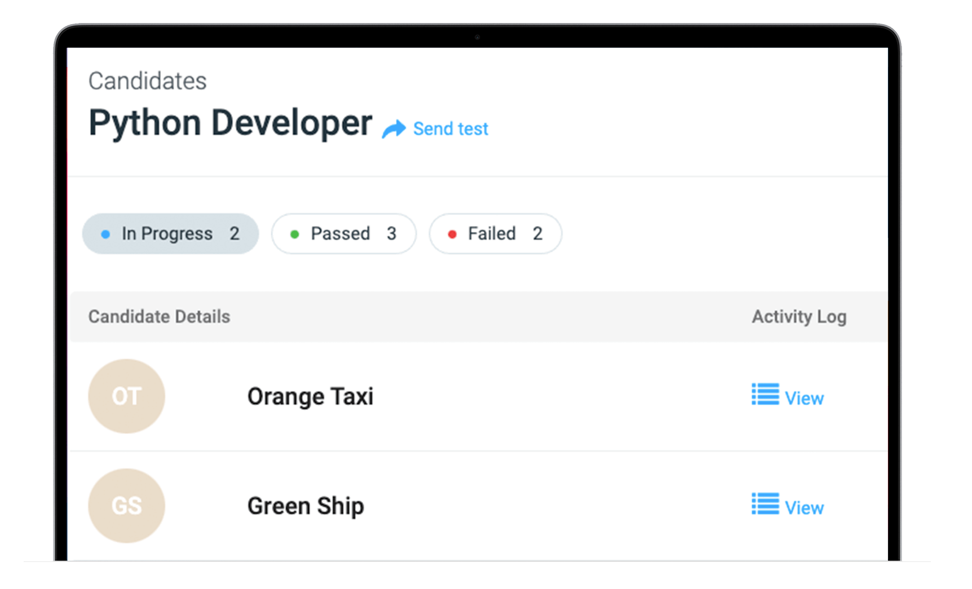Click the OT avatar circle
The image size is (972, 589).
126,396
